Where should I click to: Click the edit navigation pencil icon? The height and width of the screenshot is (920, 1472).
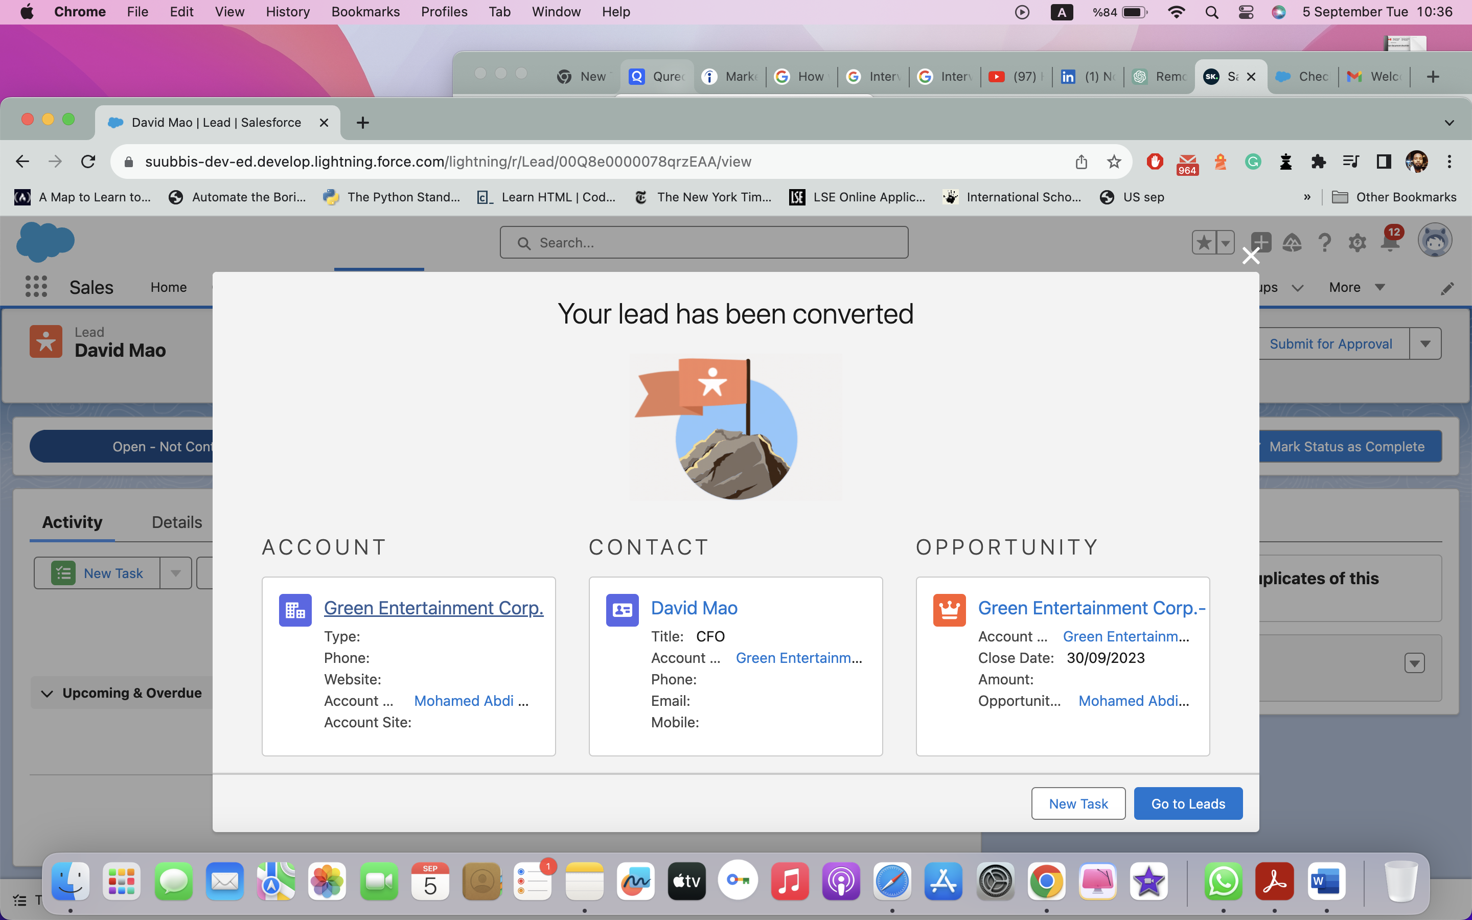point(1447,288)
